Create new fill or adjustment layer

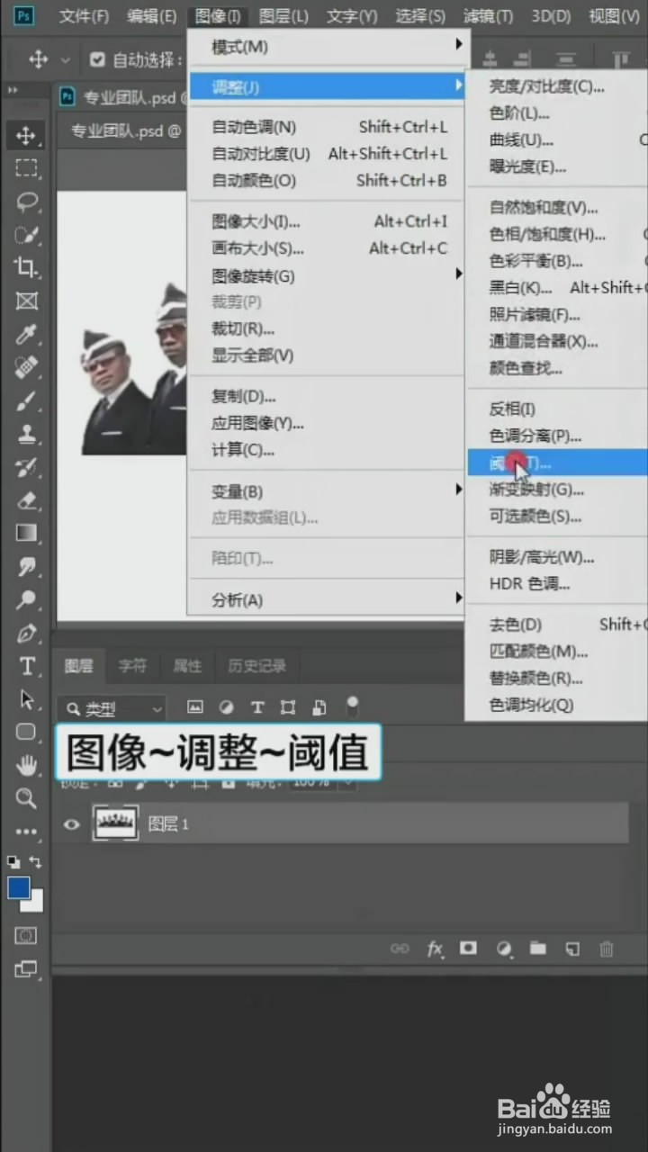[x=504, y=949]
